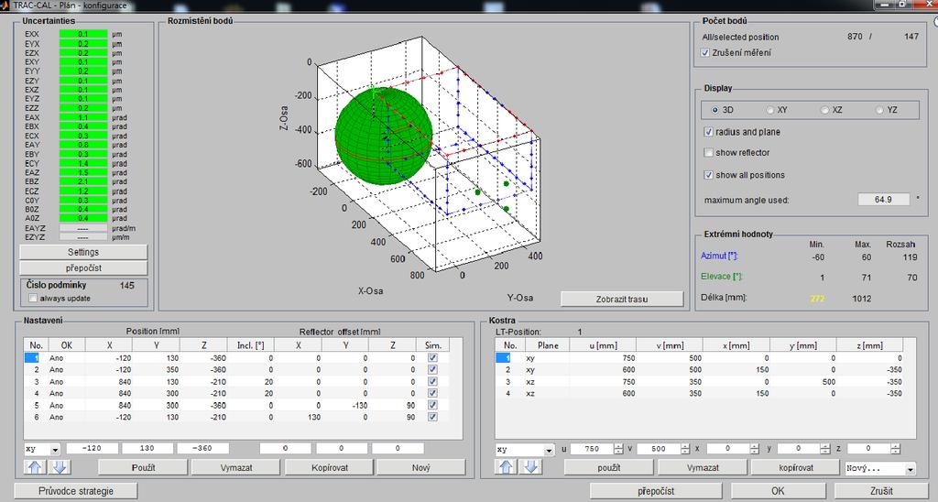This screenshot has width=938, height=502.
Task: Click the first reflector offset input field
Action: coord(286,448)
